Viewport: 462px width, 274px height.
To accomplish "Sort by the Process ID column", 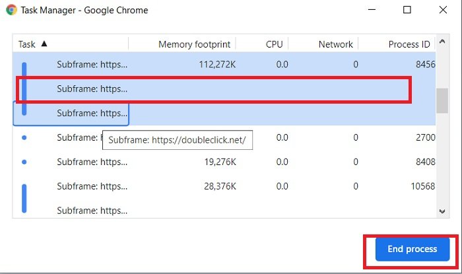I will point(409,44).
